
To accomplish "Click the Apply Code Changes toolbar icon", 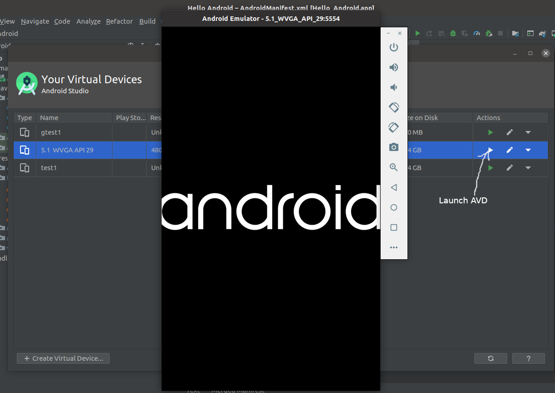I will pyautogui.click(x=441, y=33).
